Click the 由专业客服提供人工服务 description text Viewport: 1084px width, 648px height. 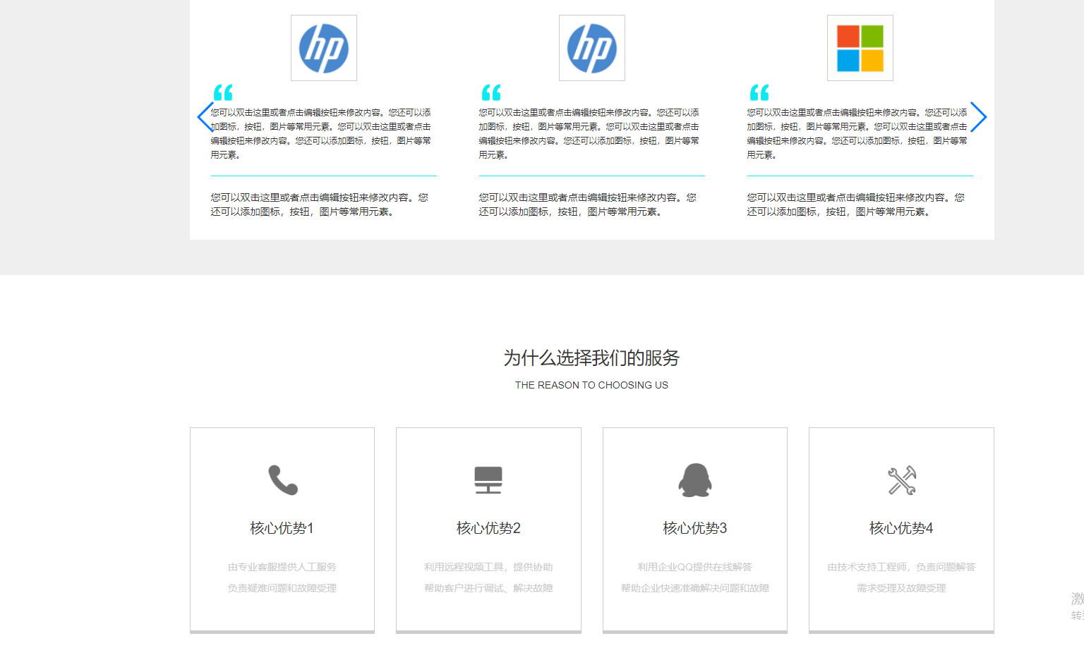[282, 566]
